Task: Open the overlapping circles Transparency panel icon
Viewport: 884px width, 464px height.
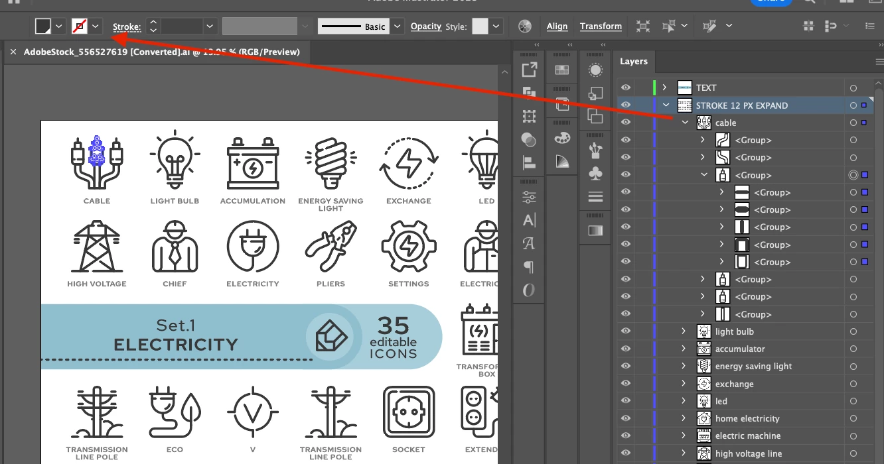Action: point(529,139)
